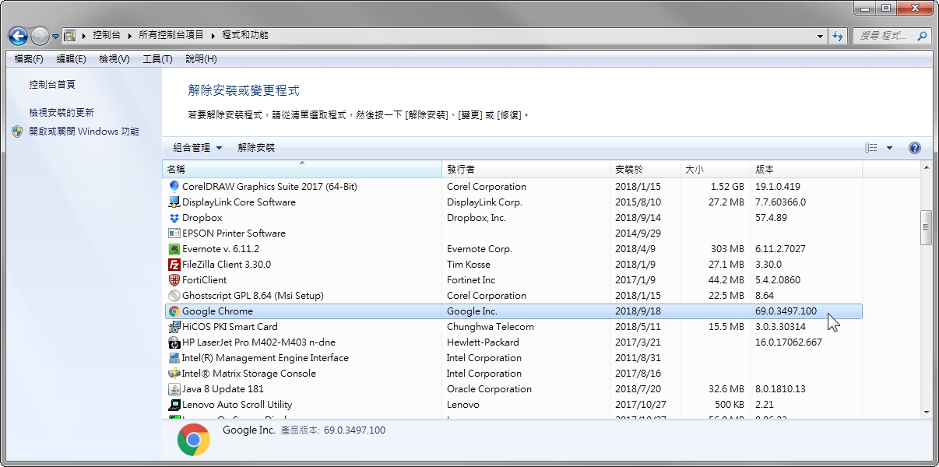
Task: Click the FortiClient shield icon
Action: 174,280
